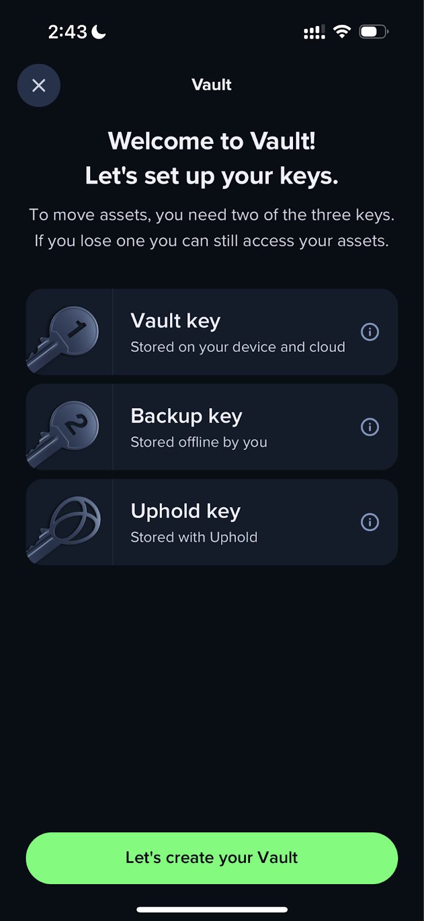This screenshot has height=921, width=424.
Task: Open the info icon beside Vault key
Action: [x=370, y=332]
